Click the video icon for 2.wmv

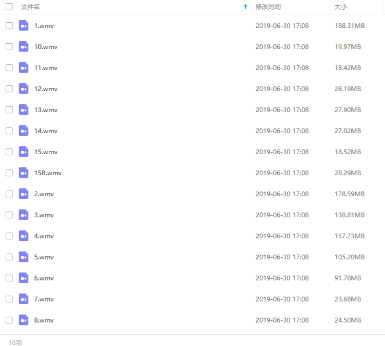click(x=24, y=194)
